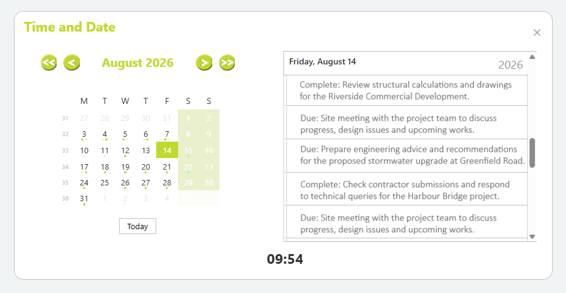Go to previous month arrow button
This screenshot has width=566, height=293.
[72, 63]
